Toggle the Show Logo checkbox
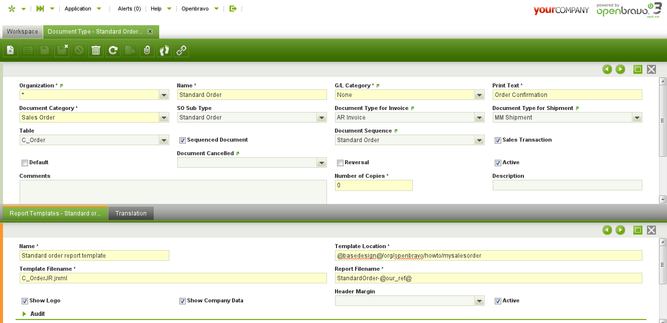The width and height of the screenshot is (667, 323). (25, 301)
